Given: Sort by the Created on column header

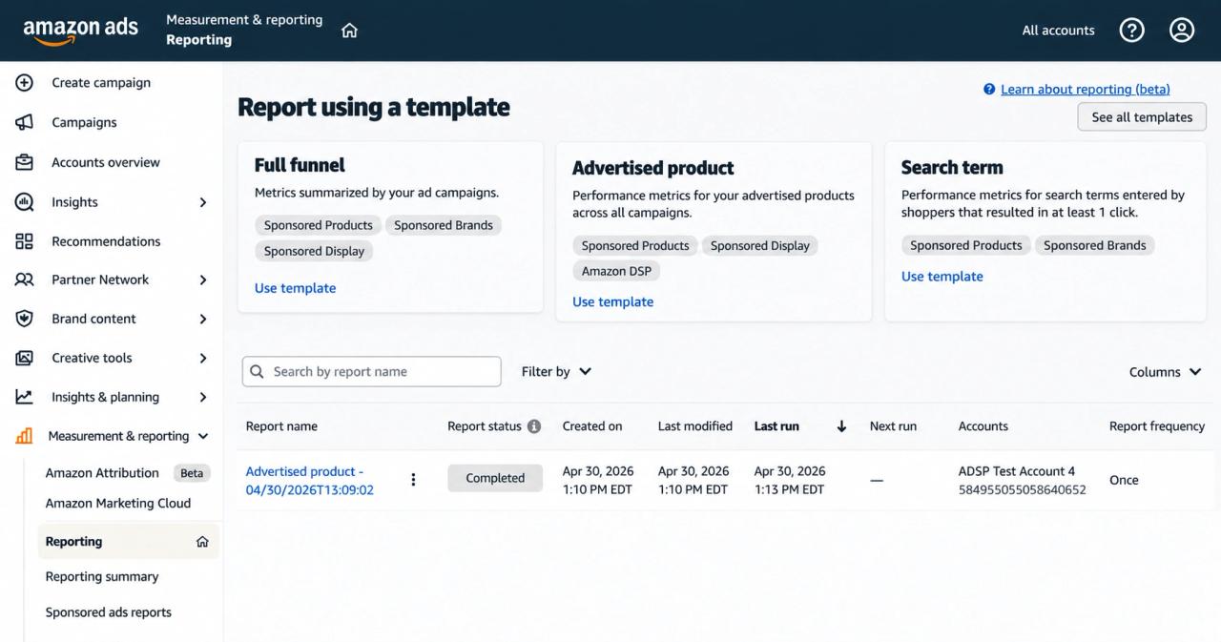Looking at the screenshot, I should 592,426.
